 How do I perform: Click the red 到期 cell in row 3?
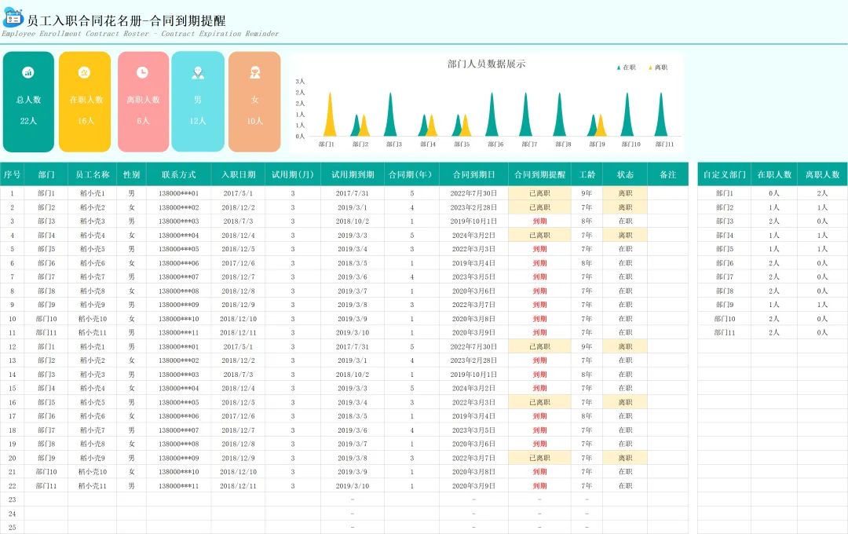(x=539, y=221)
